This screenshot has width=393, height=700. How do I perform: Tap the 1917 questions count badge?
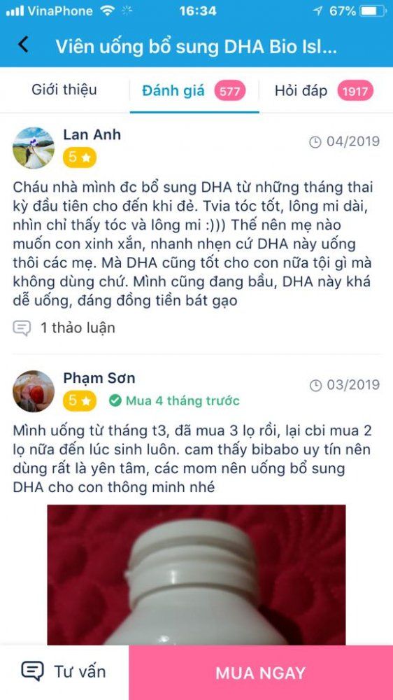click(355, 92)
